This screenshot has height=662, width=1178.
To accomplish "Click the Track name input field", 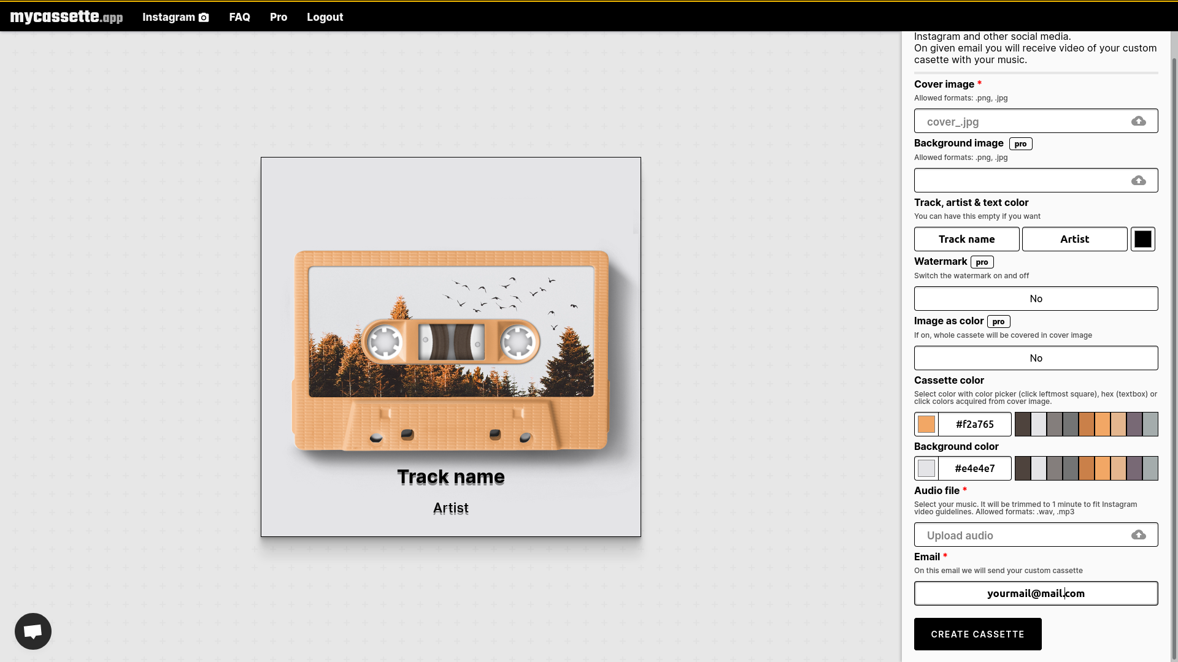I will tap(966, 238).
